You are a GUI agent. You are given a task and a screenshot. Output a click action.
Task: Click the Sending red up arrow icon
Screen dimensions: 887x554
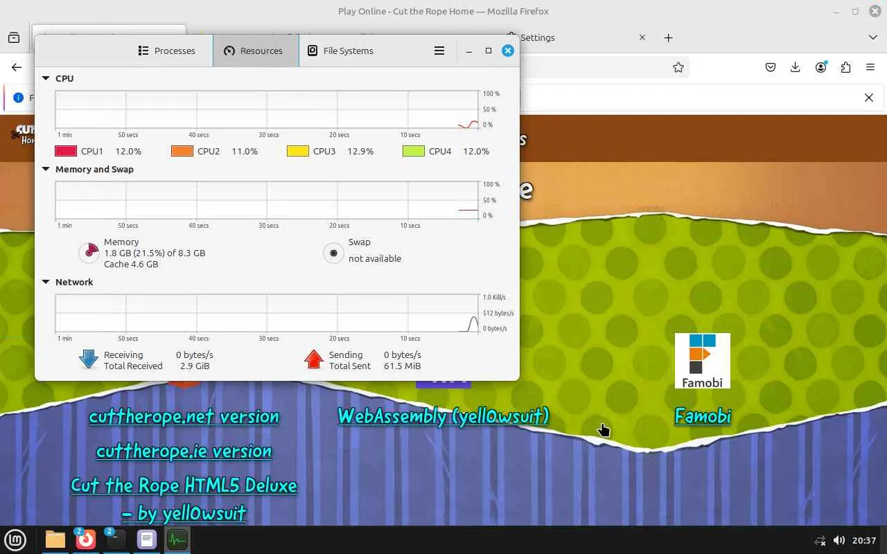click(314, 359)
